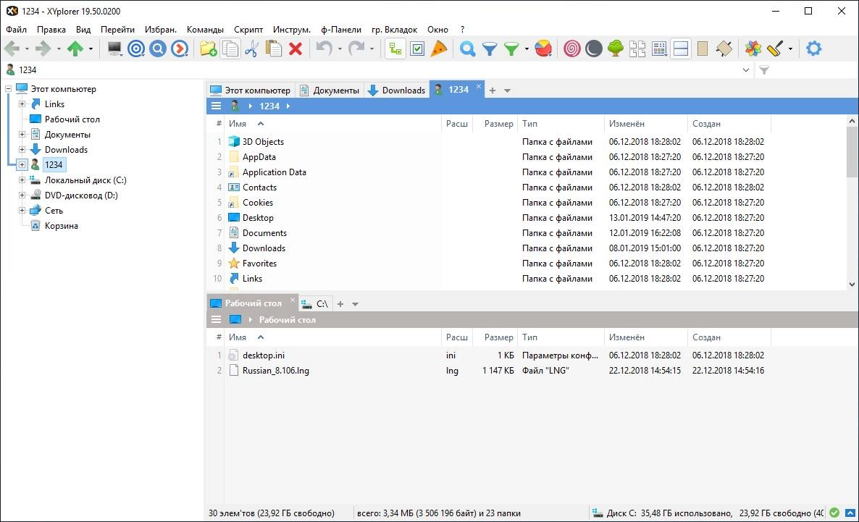The image size is (859, 522).
Task: Click the red X Delete icon
Action: (x=296, y=49)
